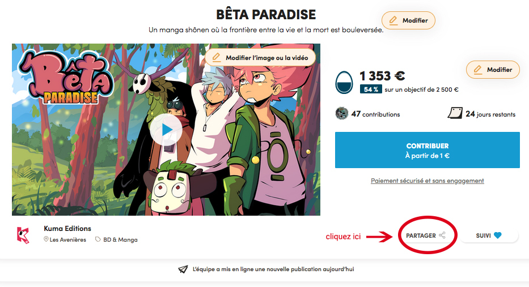Open the Kuma Editions creator name
The image size is (529, 287).
[x=67, y=228]
